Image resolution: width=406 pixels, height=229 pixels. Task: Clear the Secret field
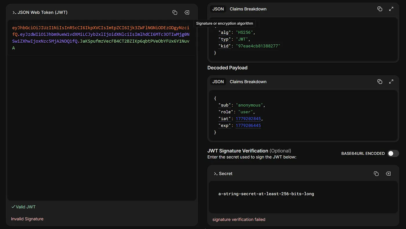(388, 174)
